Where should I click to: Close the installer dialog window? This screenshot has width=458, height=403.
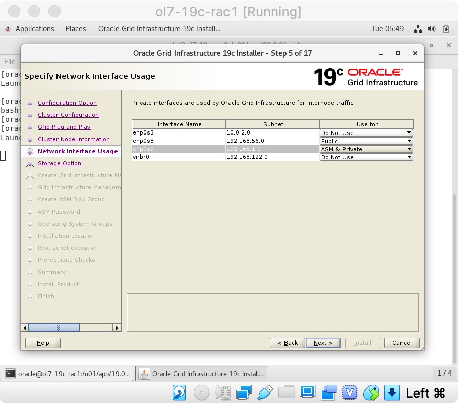coord(415,53)
